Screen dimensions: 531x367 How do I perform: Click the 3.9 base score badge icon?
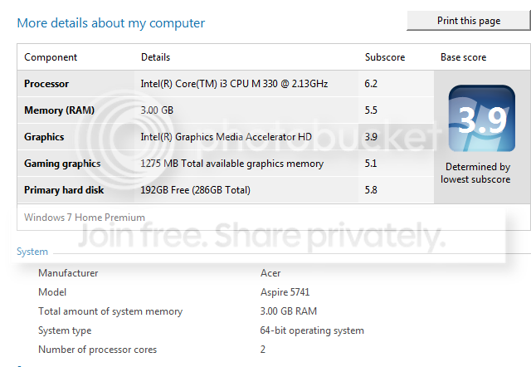(481, 118)
